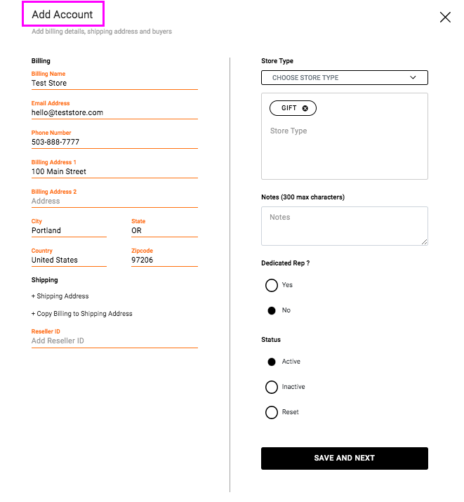Image resolution: width=464 pixels, height=502 pixels.
Task: Remove the GIFT store type tag
Action: click(x=305, y=108)
